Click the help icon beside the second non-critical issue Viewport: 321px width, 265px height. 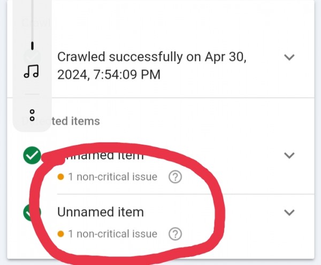point(175,233)
